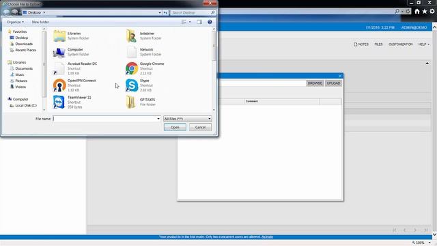Click the dialog Back navigation arrow
The height and width of the screenshot is (246, 437).
click(6, 12)
